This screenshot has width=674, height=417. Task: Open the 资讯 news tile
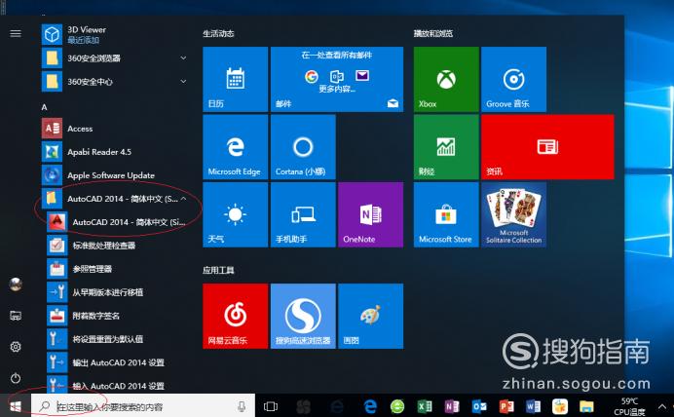click(547, 146)
